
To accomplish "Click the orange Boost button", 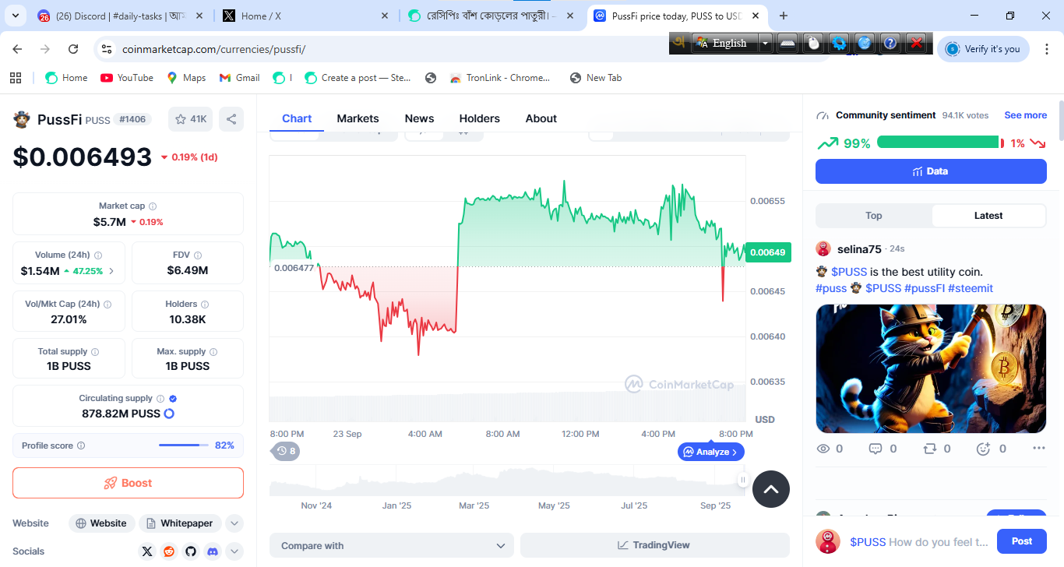I will pyautogui.click(x=128, y=483).
